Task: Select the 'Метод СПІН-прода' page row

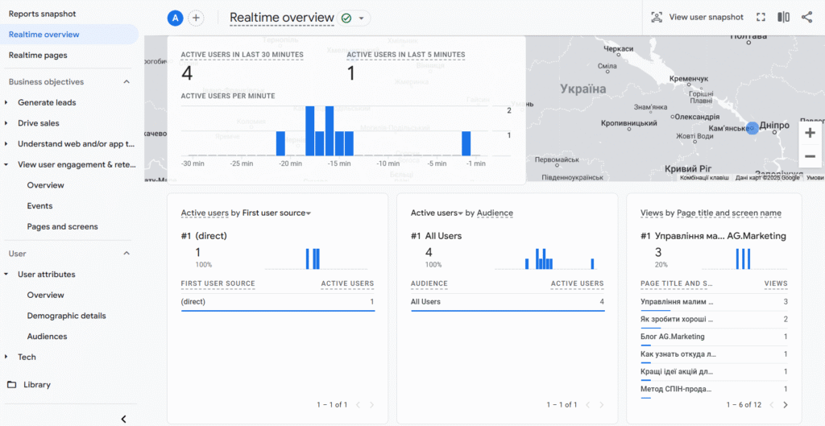Action: pyautogui.click(x=714, y=389)
